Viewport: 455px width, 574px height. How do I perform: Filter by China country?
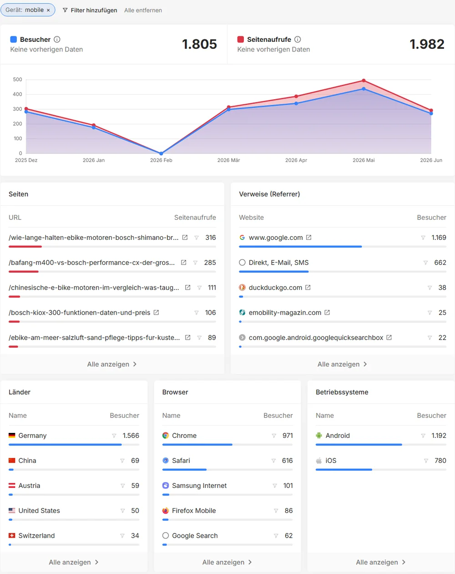coord(122,461)
